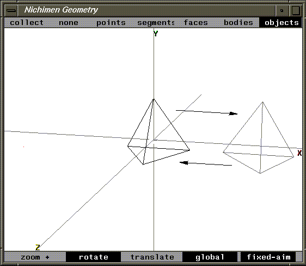Choose the none selection mode

[x=69, y=23]
